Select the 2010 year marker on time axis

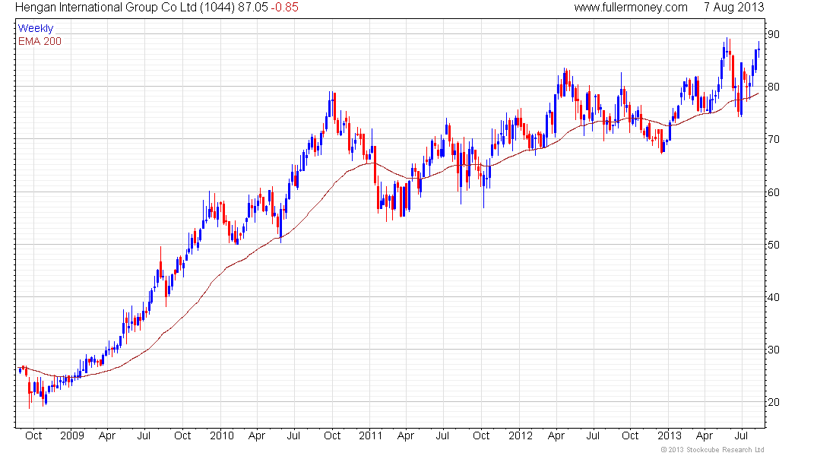[x=220, y=436]
